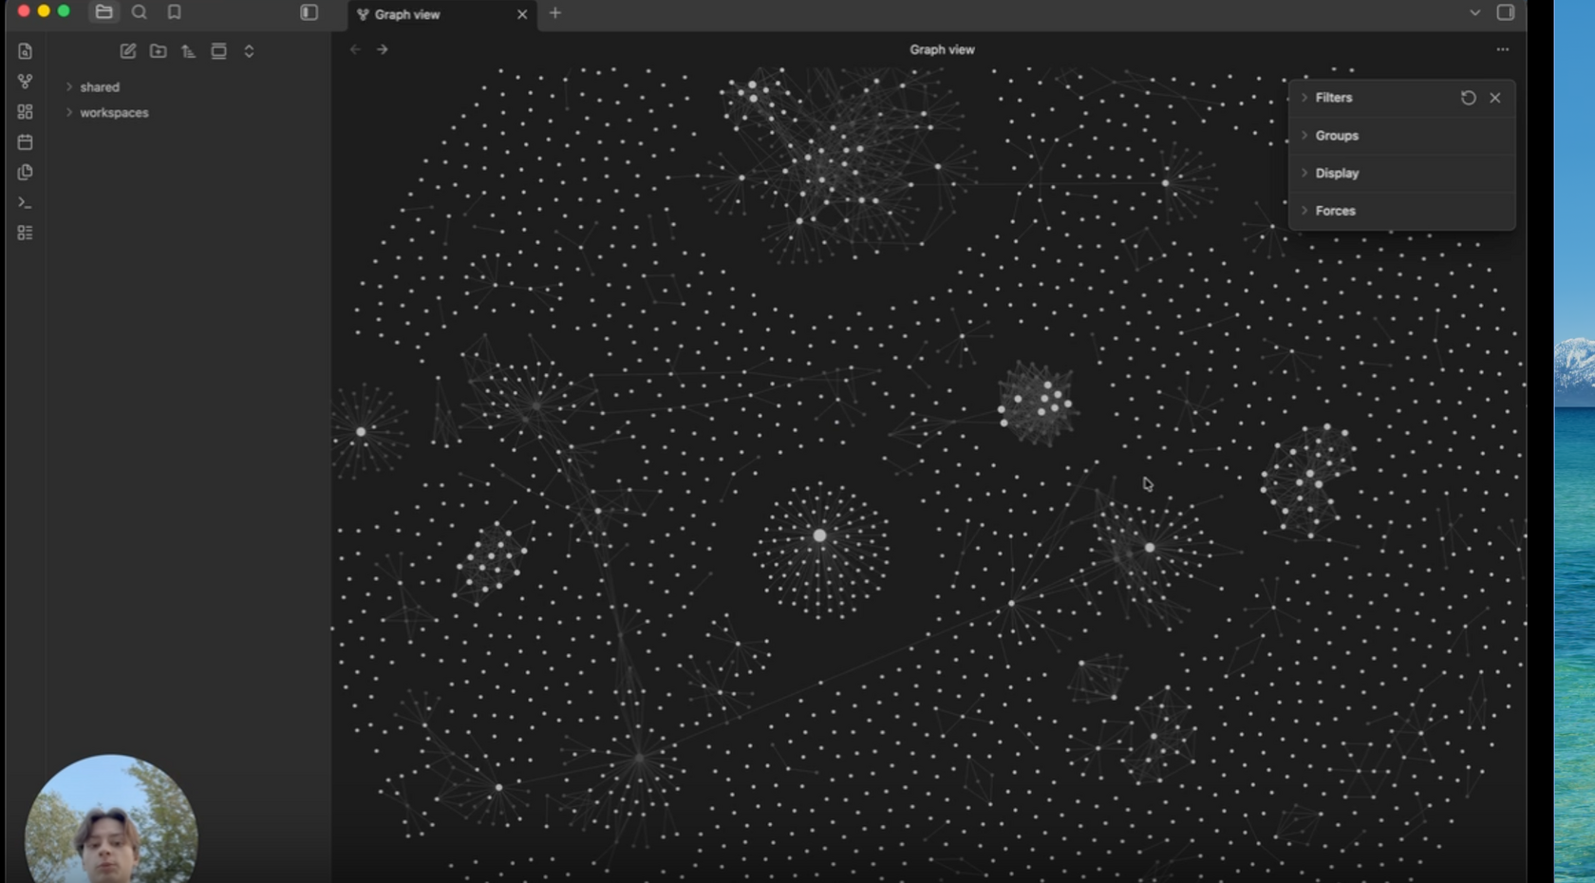Open search in the top sidebar
1595x883 pixels.
140,12
